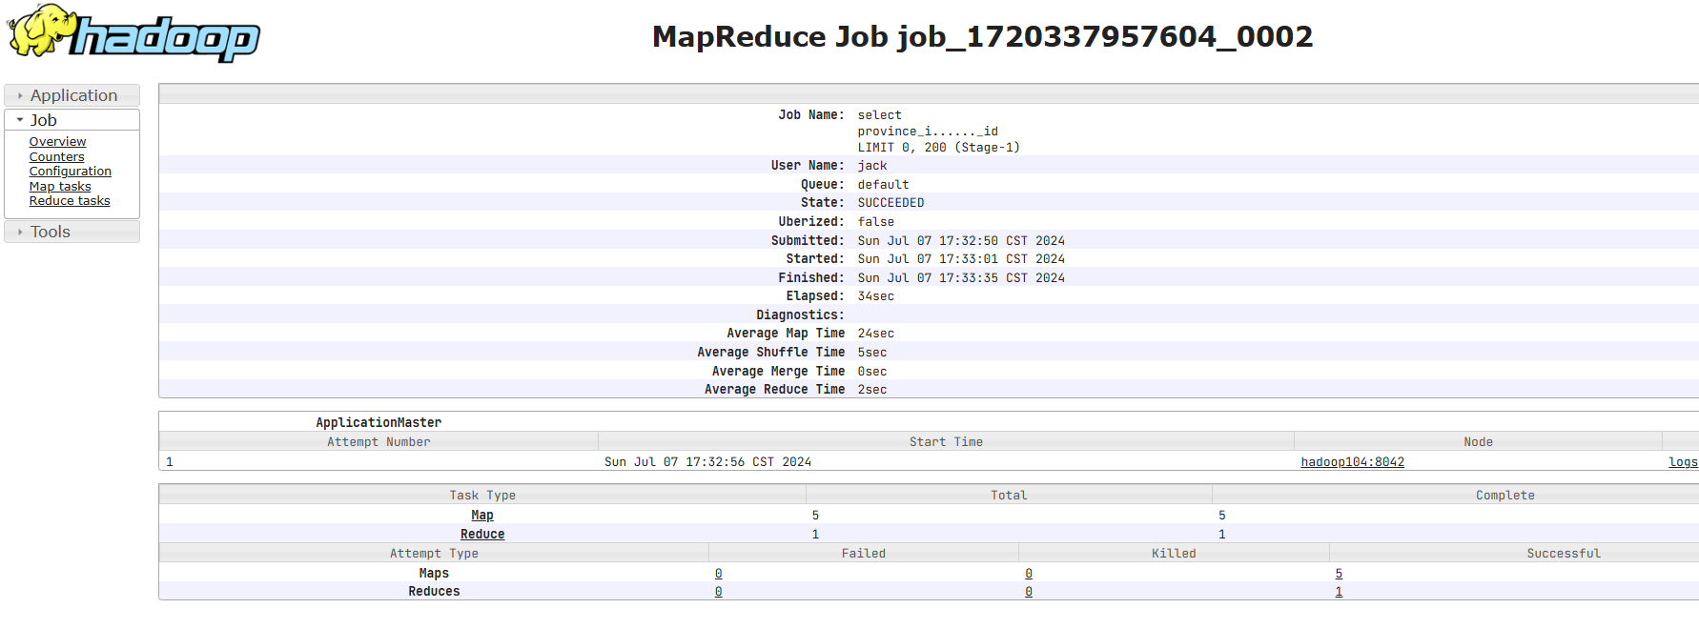Select the Application menu header
This screenshot has height=629, width=1699.
click(x=72, y=95)
